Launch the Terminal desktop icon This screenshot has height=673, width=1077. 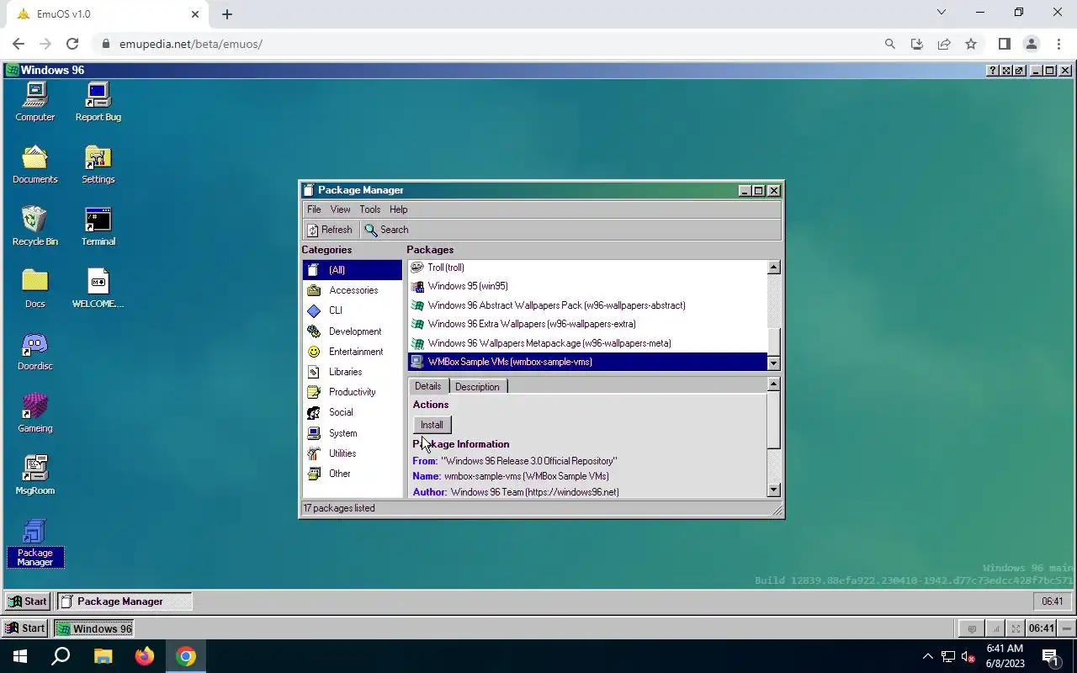(x=98, y=226)
